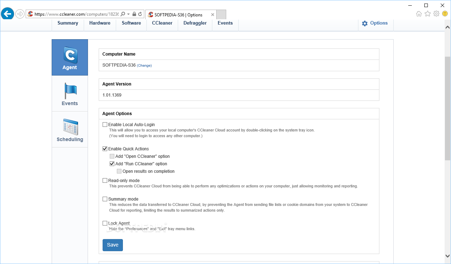The image size is (451, 264).
Task: Click the smiley feedback icon
Action: [x=445, y=14]
